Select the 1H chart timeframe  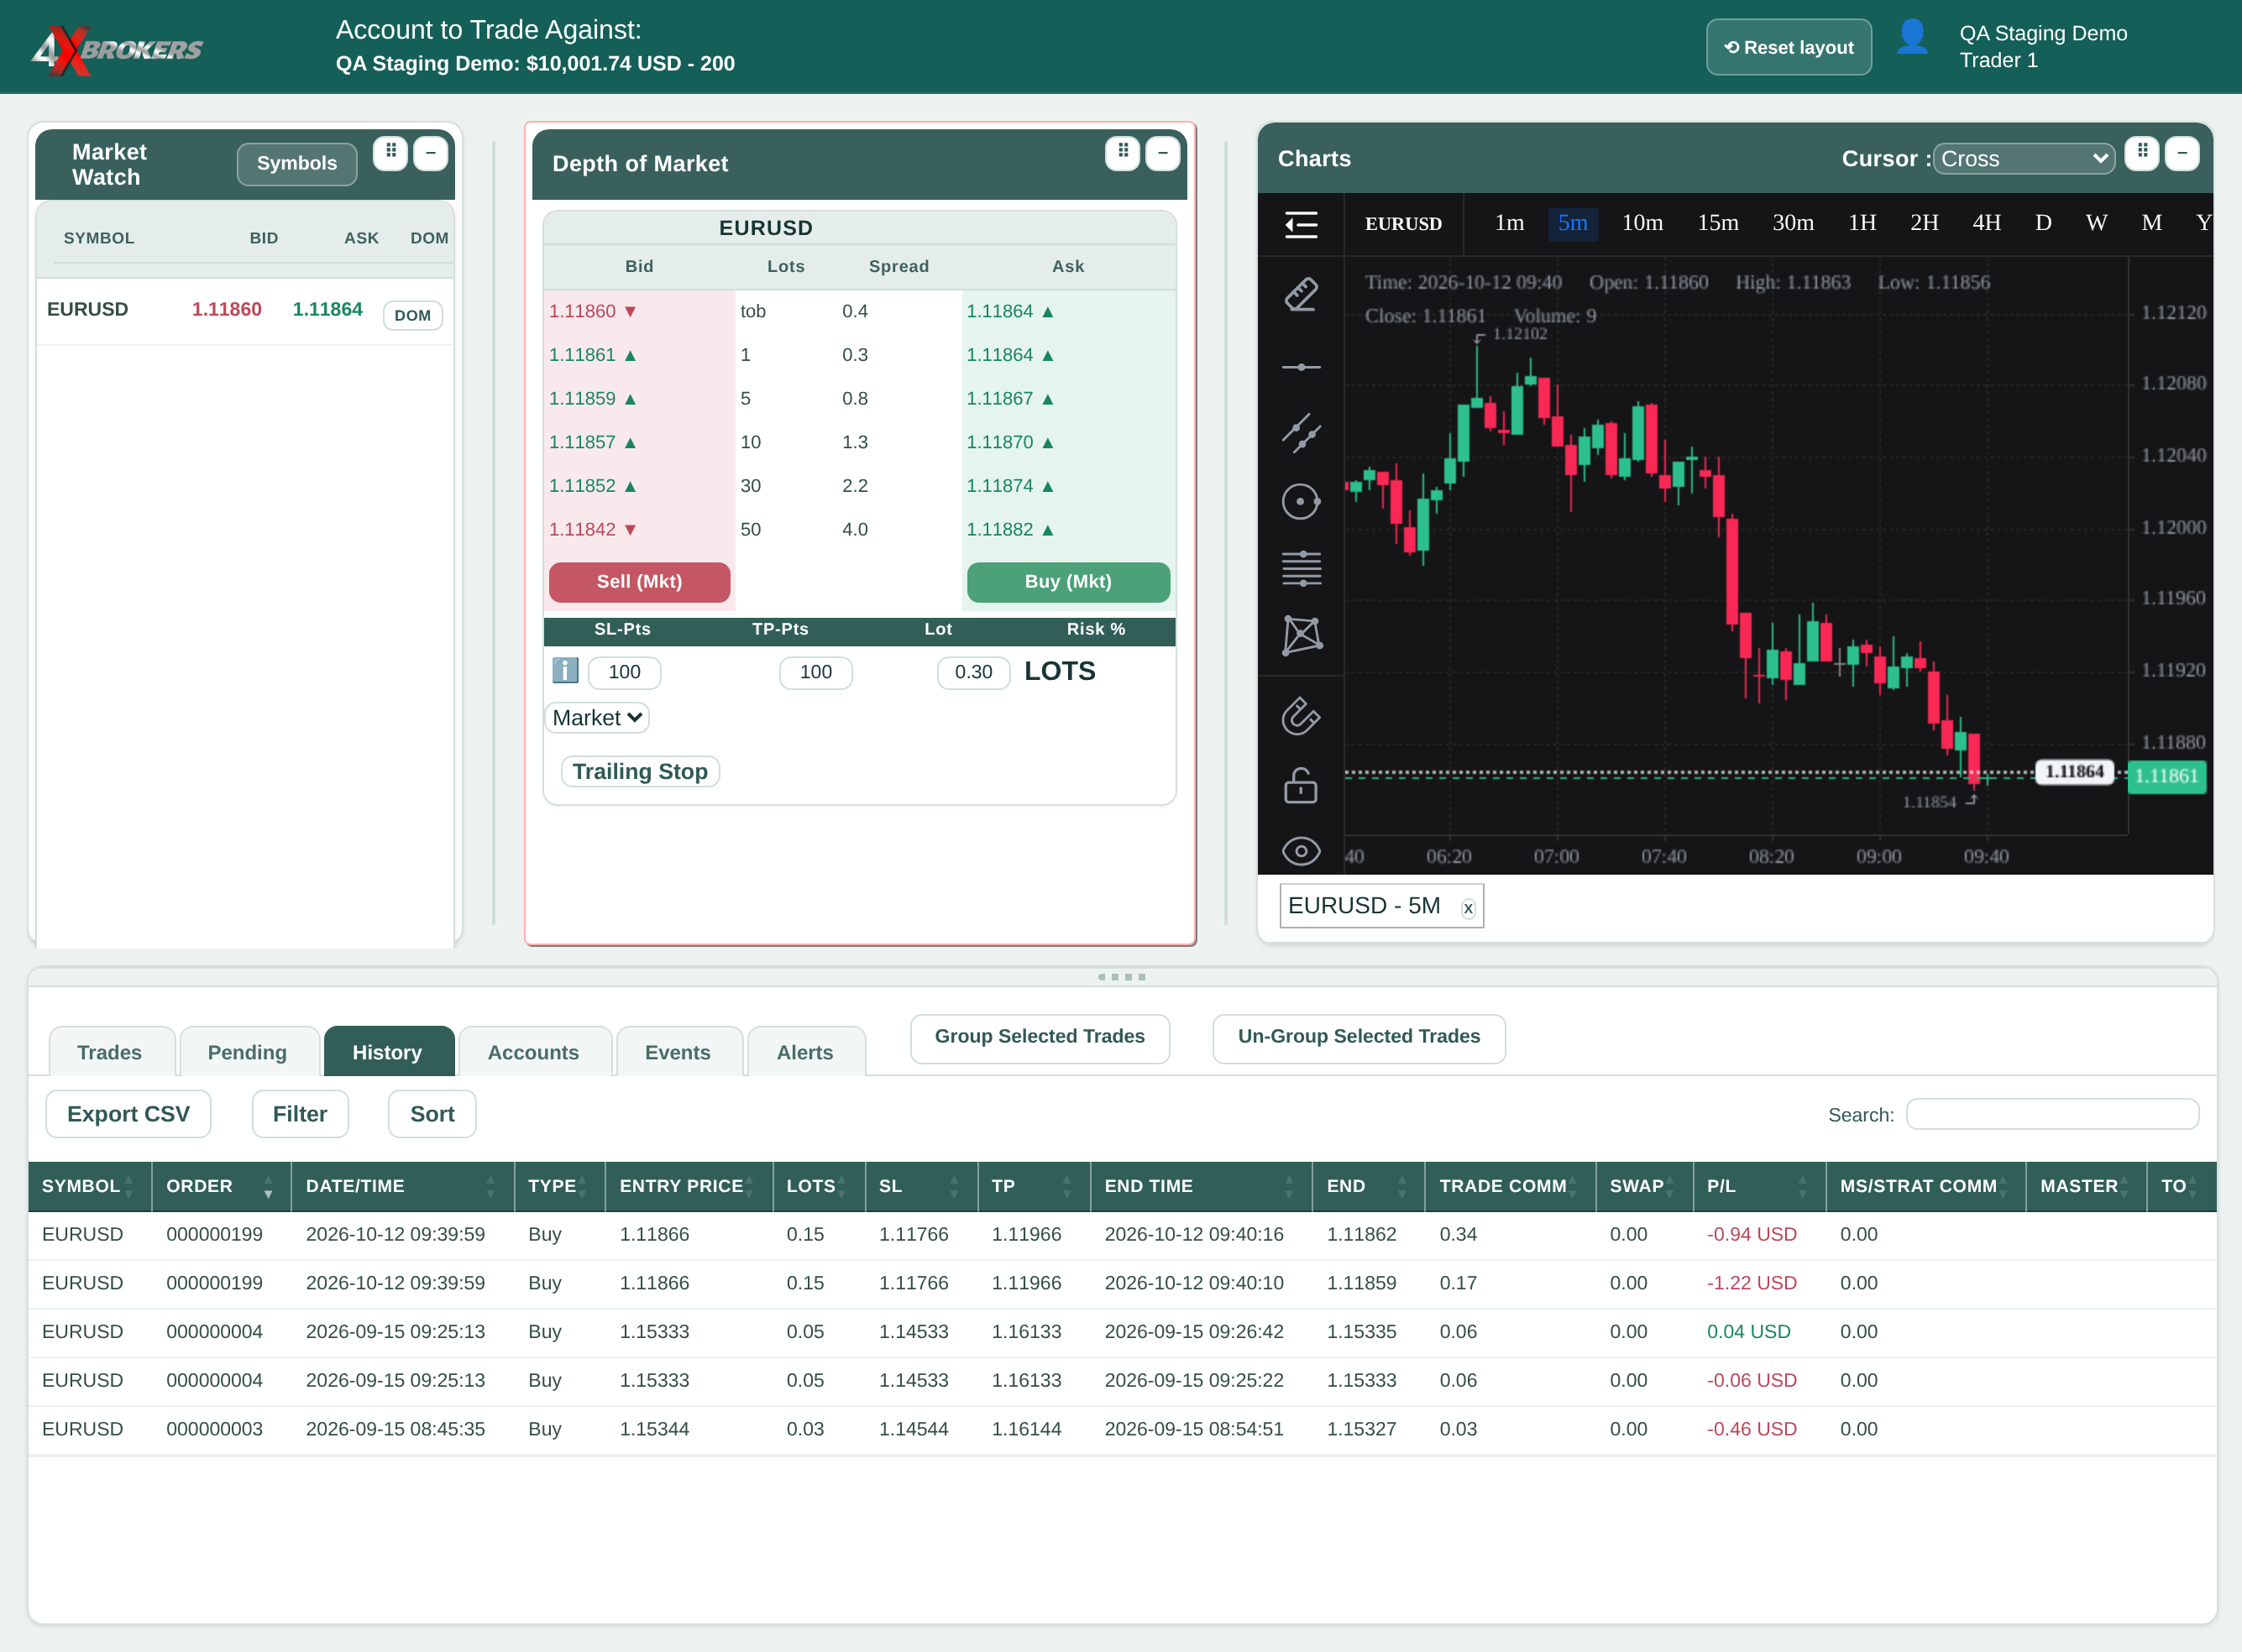tap(1862, 222)
